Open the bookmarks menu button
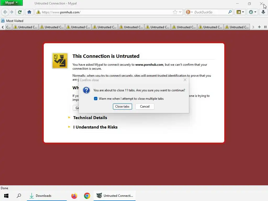Image resolution: width=268 pixels, height=201 pixels. click(240, 12)
